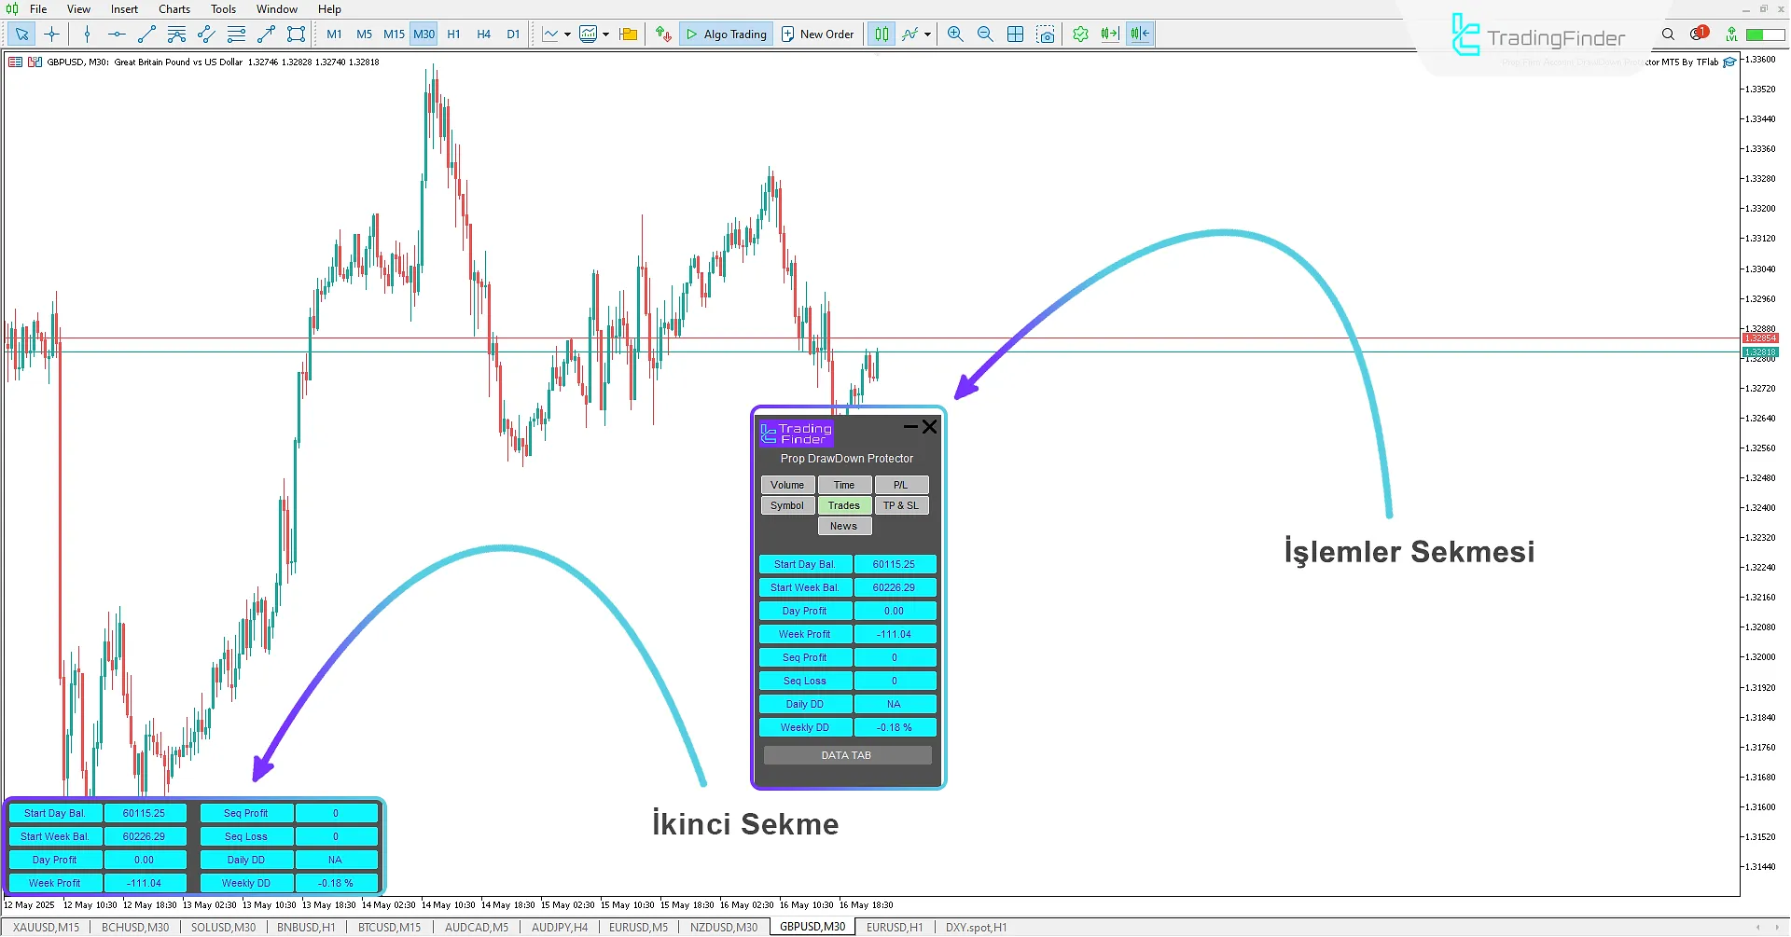The height and width of the screenshot is (937, 1791).
Task: Pick the vertical line drawing tool
Action: (x=87, y=34)
